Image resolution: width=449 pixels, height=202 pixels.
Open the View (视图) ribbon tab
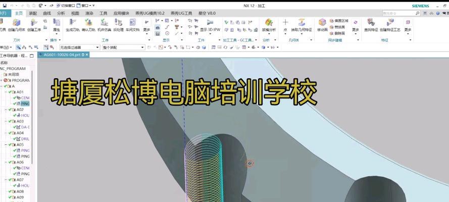tap(75, 13)
